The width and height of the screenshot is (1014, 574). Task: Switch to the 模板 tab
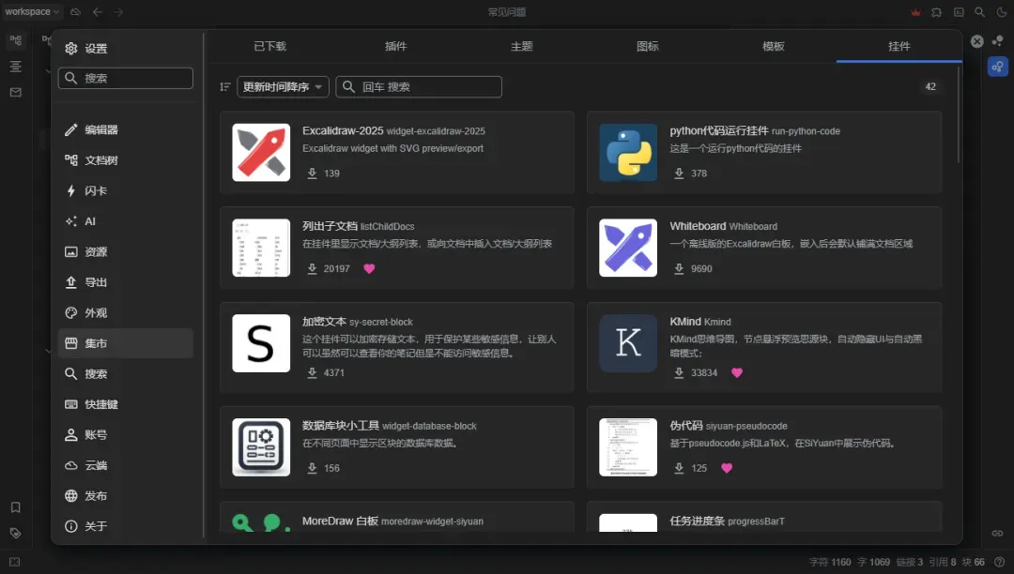[774, 46]
